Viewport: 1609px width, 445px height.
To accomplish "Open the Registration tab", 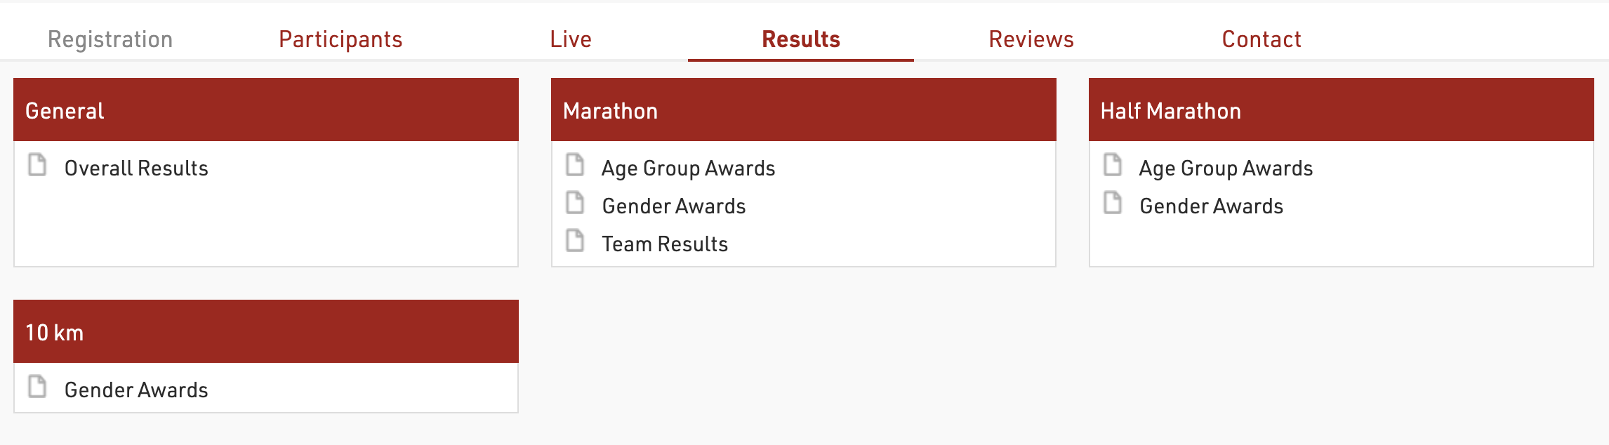I will (x=110, y=39).
